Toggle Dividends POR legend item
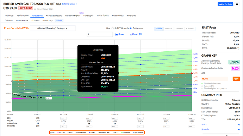 pos(104,132)
